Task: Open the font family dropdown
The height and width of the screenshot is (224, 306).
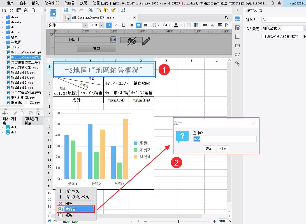Action: [x=85, y=25]
